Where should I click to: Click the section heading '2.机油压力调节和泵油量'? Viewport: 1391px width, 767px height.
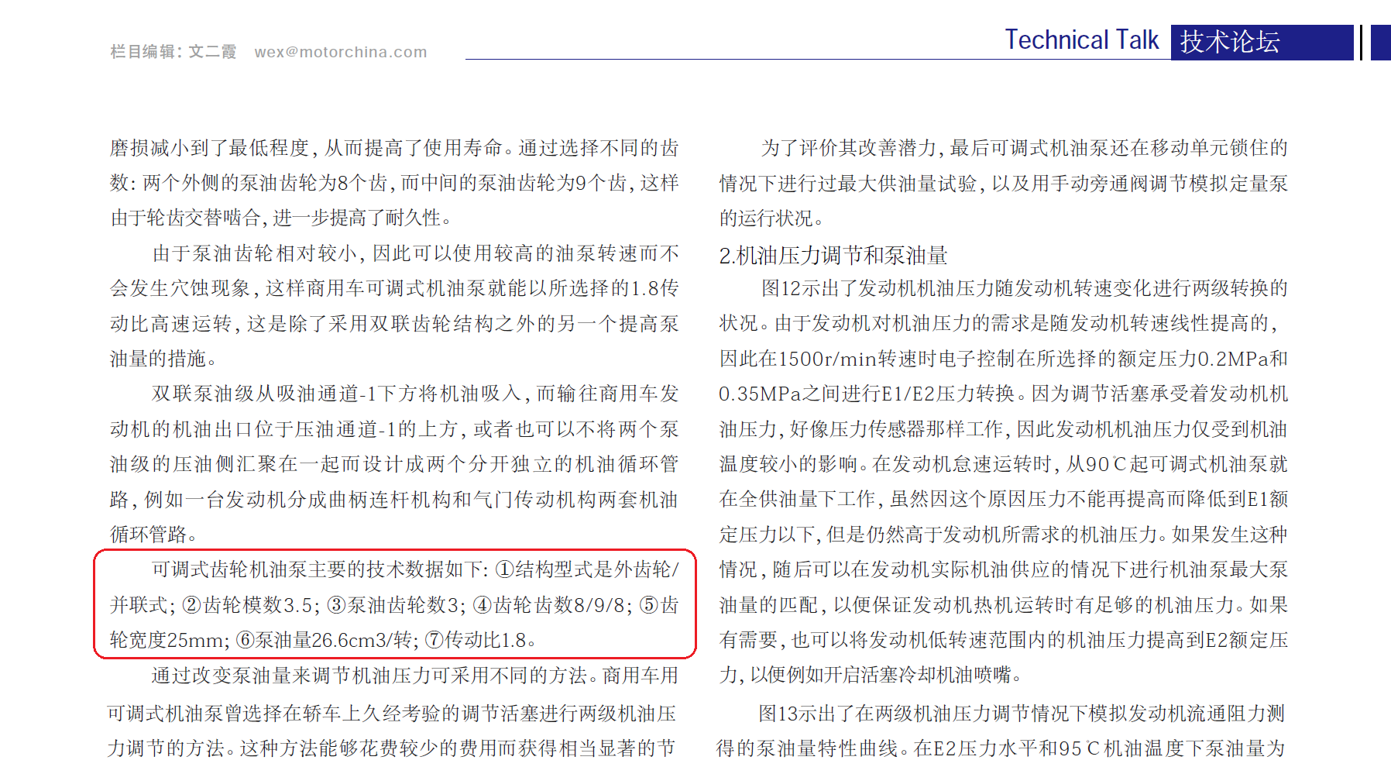point(833,255)
